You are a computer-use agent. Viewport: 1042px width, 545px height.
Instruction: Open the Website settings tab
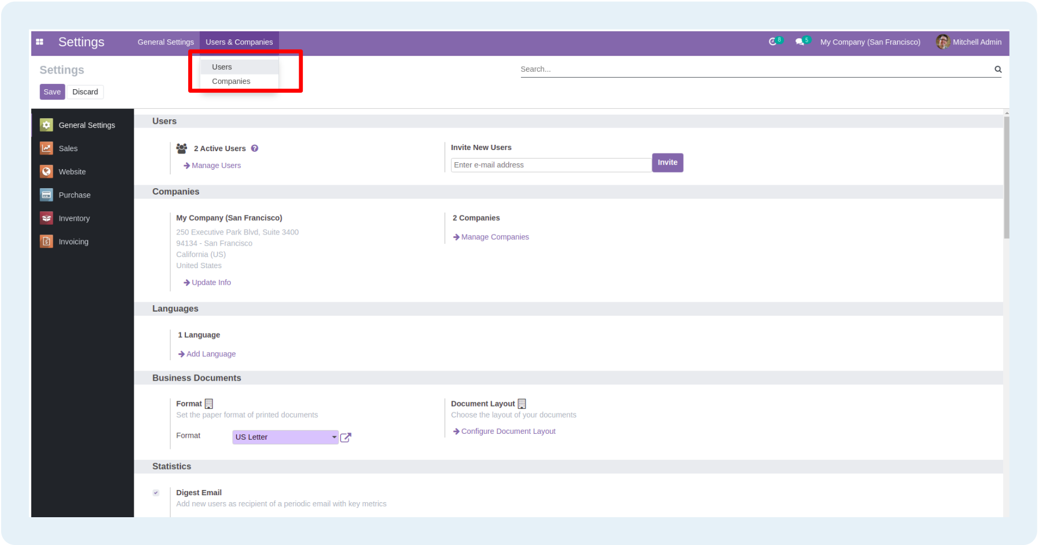(82, 171)
